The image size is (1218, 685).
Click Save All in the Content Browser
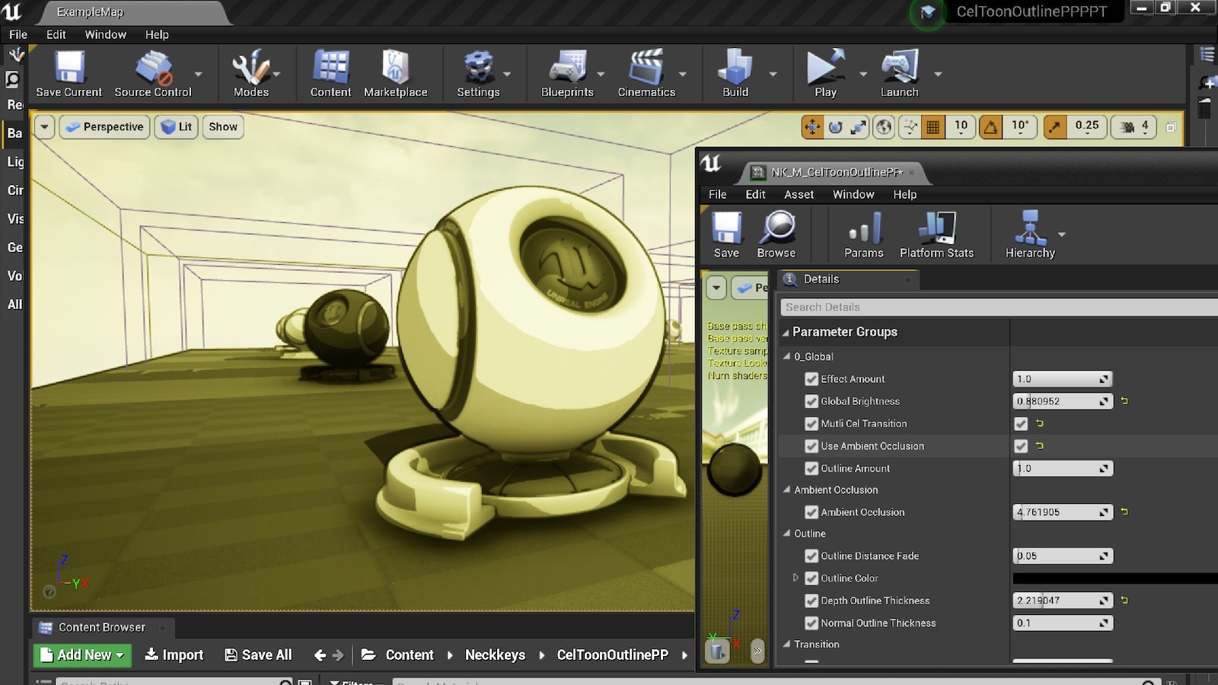pyautogui.click(x=258, y=655)
